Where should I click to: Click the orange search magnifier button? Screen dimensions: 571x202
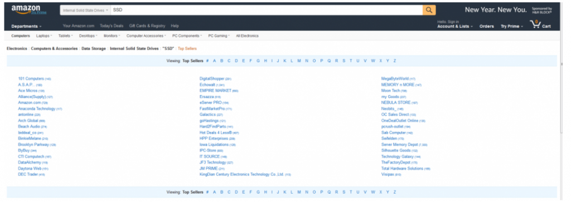click(429, 10)
